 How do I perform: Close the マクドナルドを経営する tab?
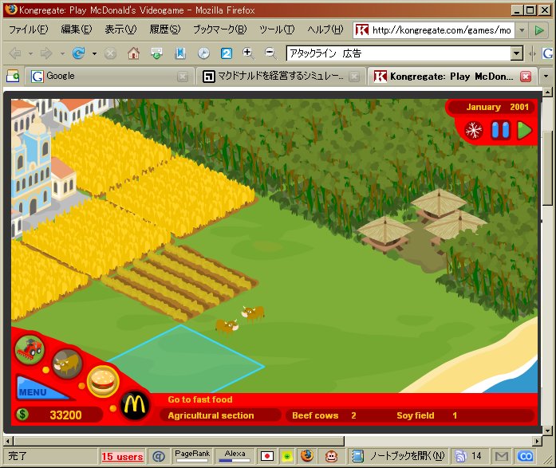pos(354,77)
